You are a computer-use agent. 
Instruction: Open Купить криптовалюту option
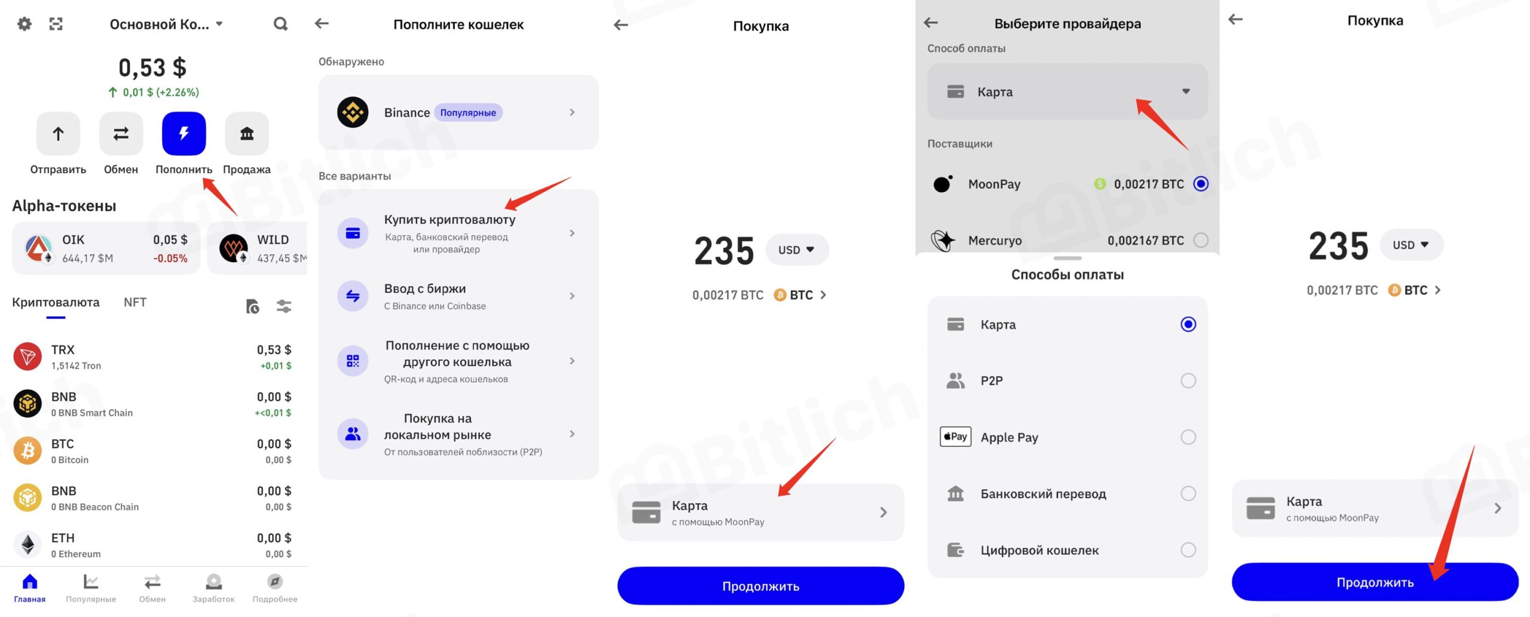[458, 233]
